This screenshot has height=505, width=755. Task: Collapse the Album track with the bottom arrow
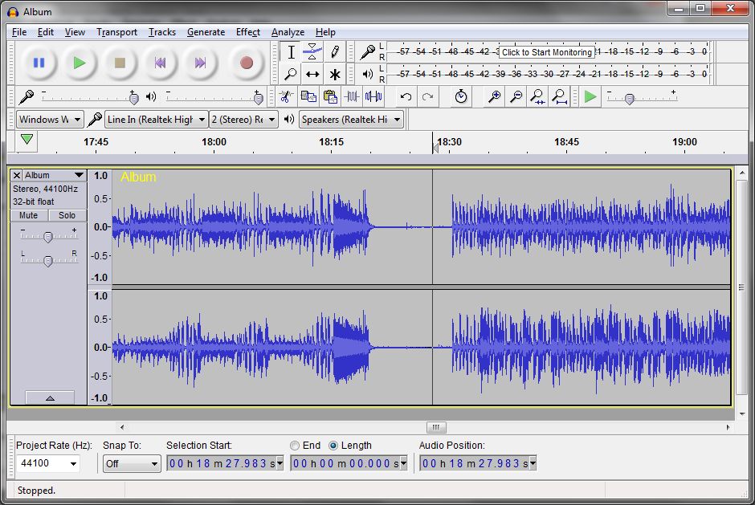[50, 397]
